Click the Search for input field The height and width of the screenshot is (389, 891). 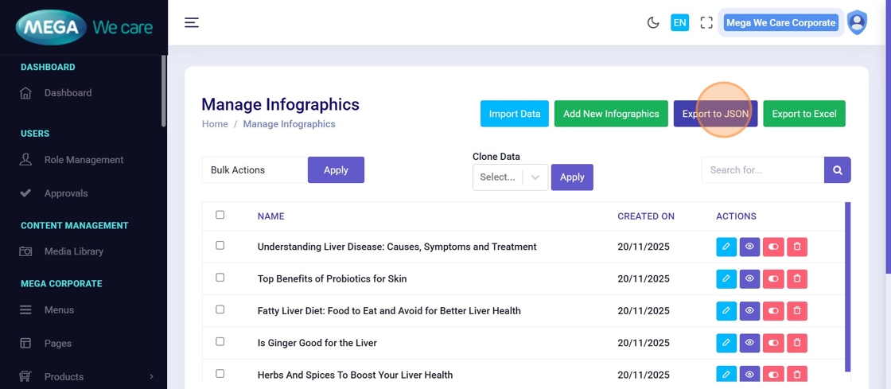coord(762,170)
